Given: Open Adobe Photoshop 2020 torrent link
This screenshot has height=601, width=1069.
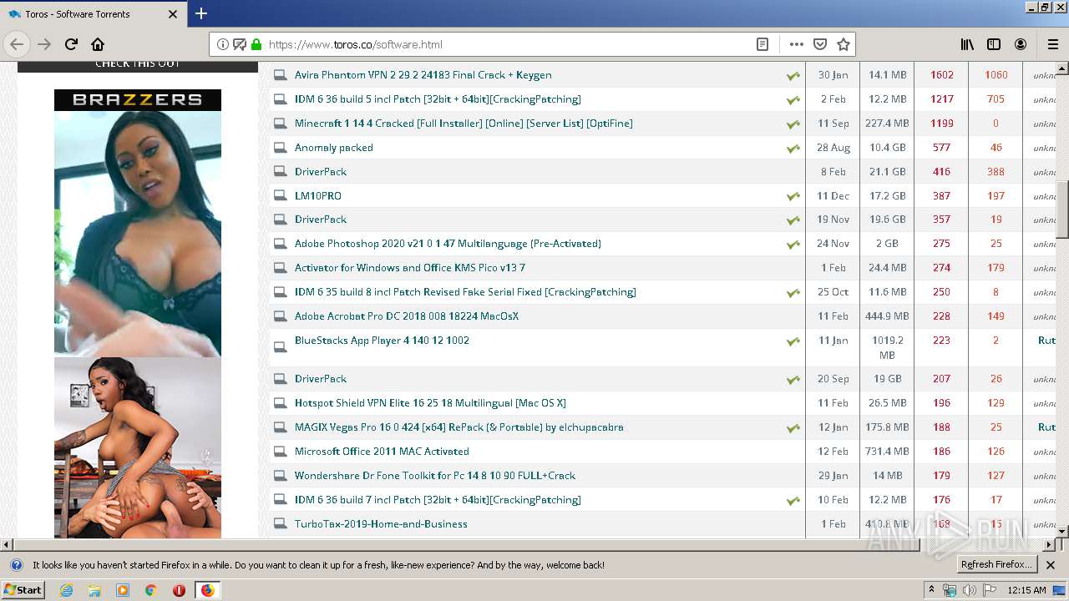Looking at the screenshot, I should (x=448, y=244).
